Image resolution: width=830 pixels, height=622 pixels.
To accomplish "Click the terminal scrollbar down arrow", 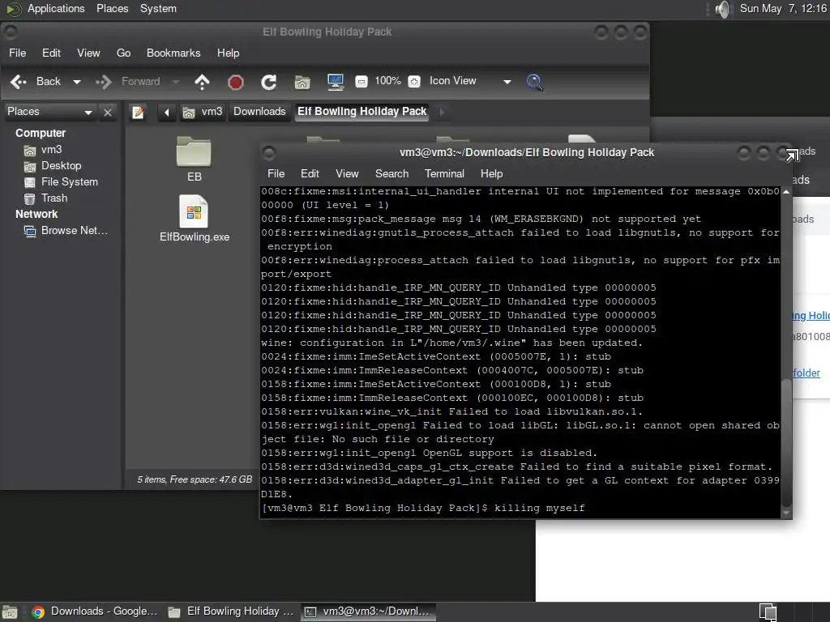I will tap(786, 512).
